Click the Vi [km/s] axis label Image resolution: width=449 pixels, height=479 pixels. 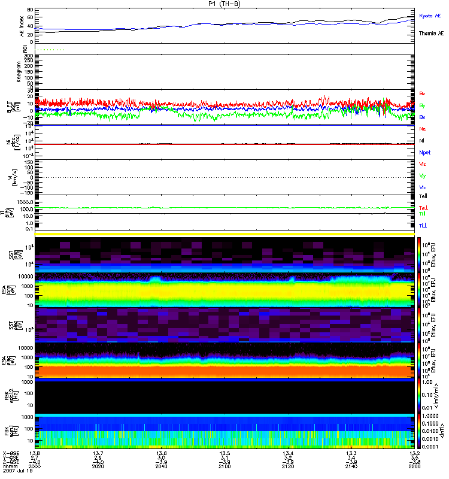click(x=14, y=177)
